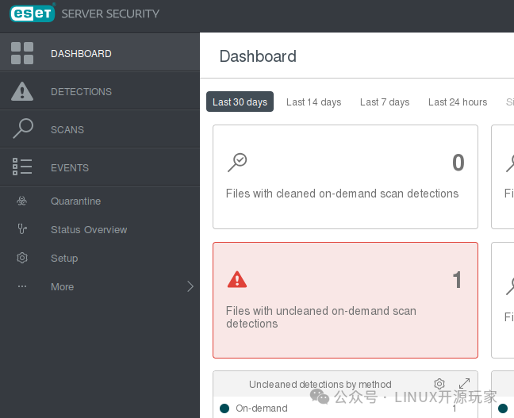Switch to Last 14 days filter
The width and height of the screenshot is (514, 418).
[x=313, y=102]
